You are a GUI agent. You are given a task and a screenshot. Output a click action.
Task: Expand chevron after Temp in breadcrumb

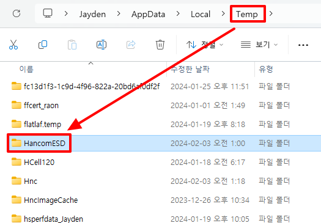tap(271, 13)
